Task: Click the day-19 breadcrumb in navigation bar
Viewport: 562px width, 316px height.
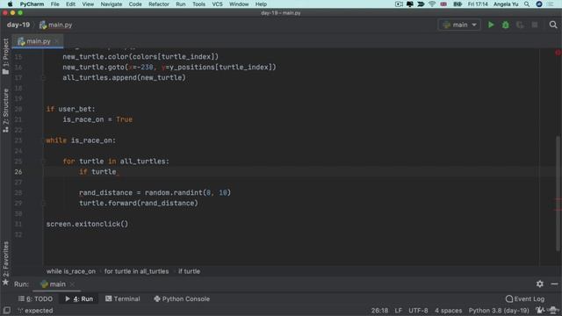Action: pos(18,25)
